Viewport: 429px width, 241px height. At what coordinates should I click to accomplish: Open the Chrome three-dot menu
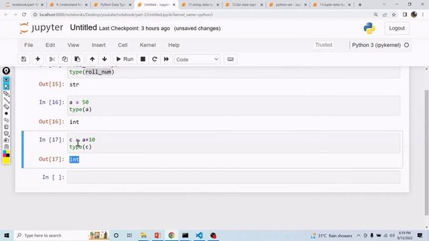tap(423, 15)
